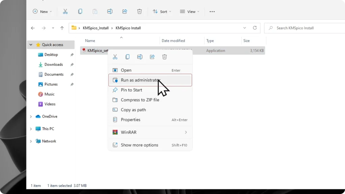Open the three-dots See more menu
Image resolution: width=345 pixels, height=194 pixels.
[212, 12]
